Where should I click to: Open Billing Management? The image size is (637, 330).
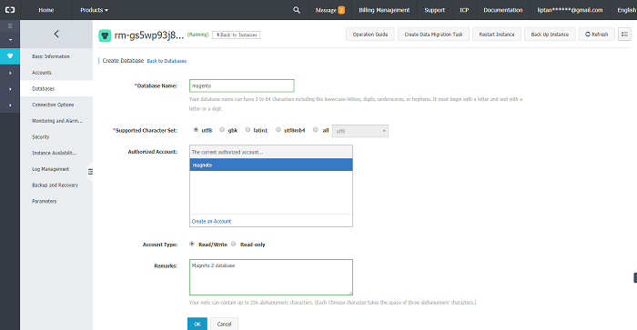[384, 10]
